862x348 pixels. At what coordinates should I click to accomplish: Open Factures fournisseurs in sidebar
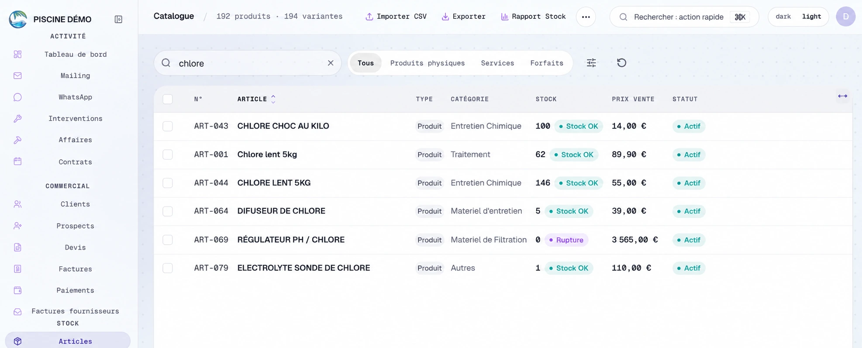(x=75, y=311)
